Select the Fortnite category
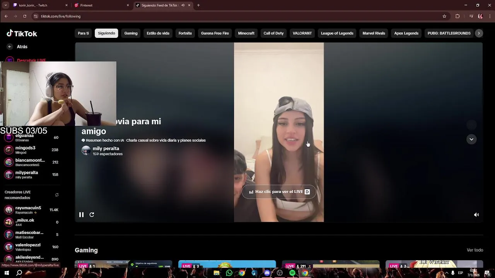495x278 pixels. tap(185, 33)
